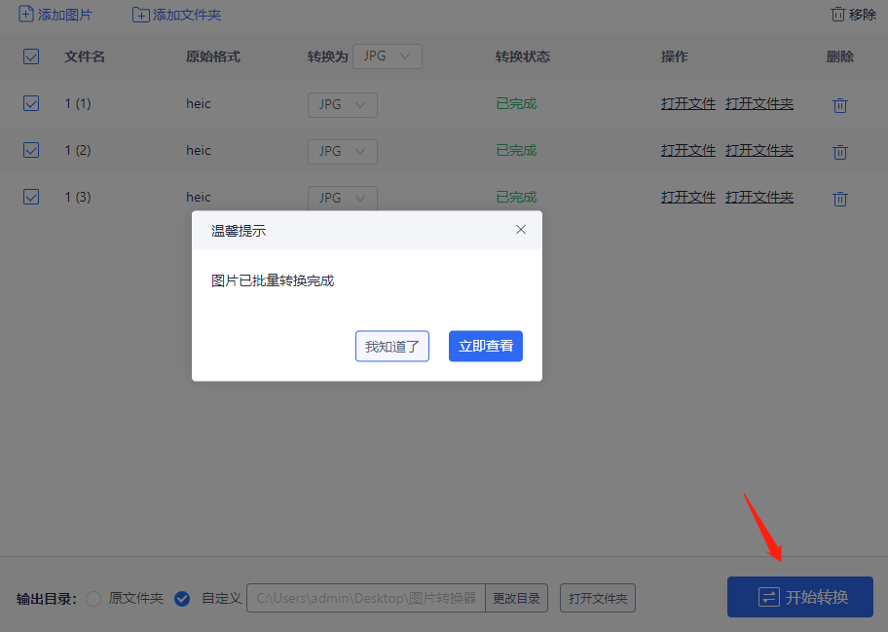Click the 已完成 status for file 1 (1)
The image size is (888, 632).
[x=516, y=103]
